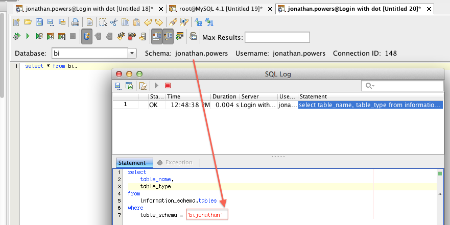Viewport: 450px width, 225px height.
Task: Toggle auto-commit database icon
Action: pos(87,36)
